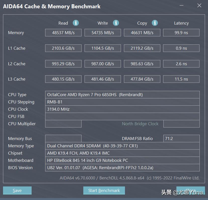Click the window title AIDA64 Cache & Memory Benchmark

click(x=52, y=6)
